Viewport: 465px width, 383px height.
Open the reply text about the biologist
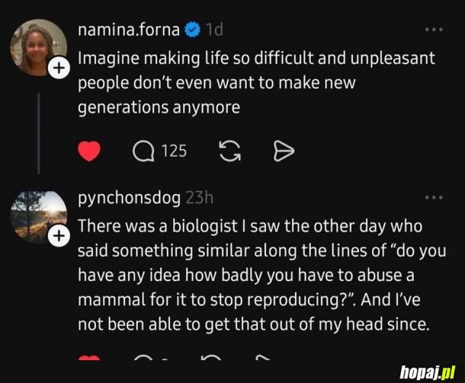pyautogui.click(x=262, y=275)
